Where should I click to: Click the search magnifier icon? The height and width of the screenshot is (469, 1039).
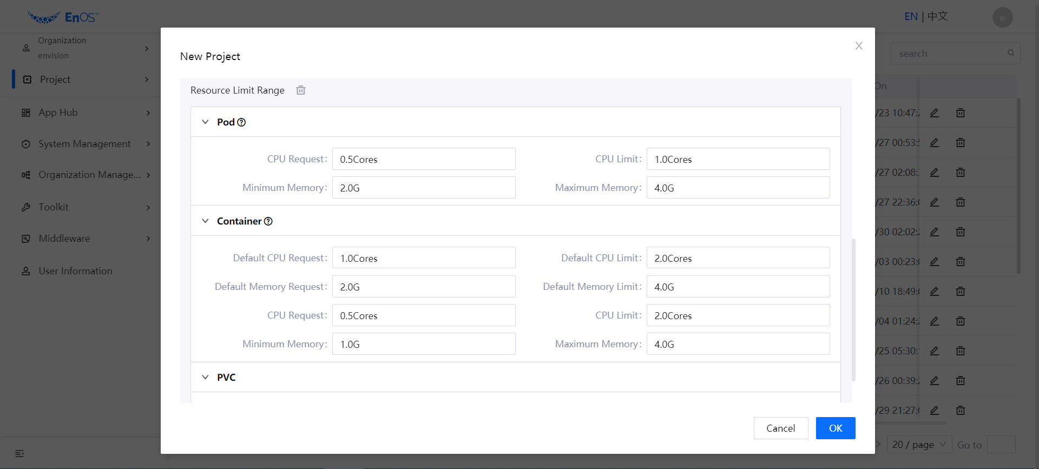(x=1010, y=53)
